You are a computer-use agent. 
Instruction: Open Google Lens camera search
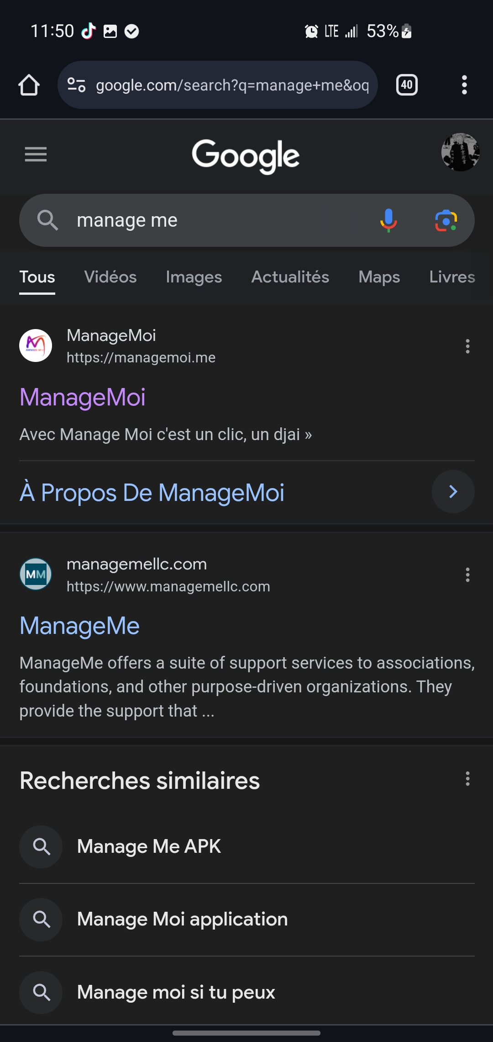(446, 220)
